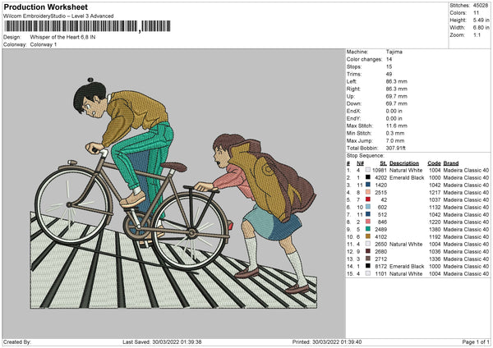Select 'Printed: 30/03/2022 01:39:40' footer text

coord(327,341)
